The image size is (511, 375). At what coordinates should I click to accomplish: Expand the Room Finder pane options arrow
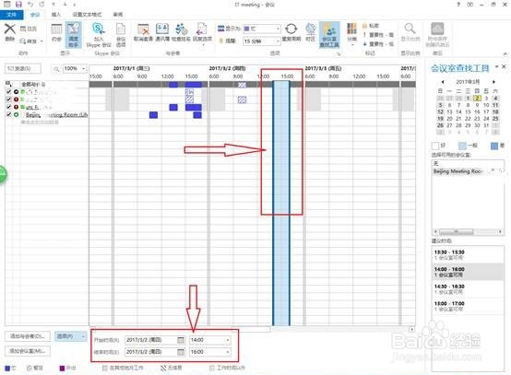pos(496,66)
